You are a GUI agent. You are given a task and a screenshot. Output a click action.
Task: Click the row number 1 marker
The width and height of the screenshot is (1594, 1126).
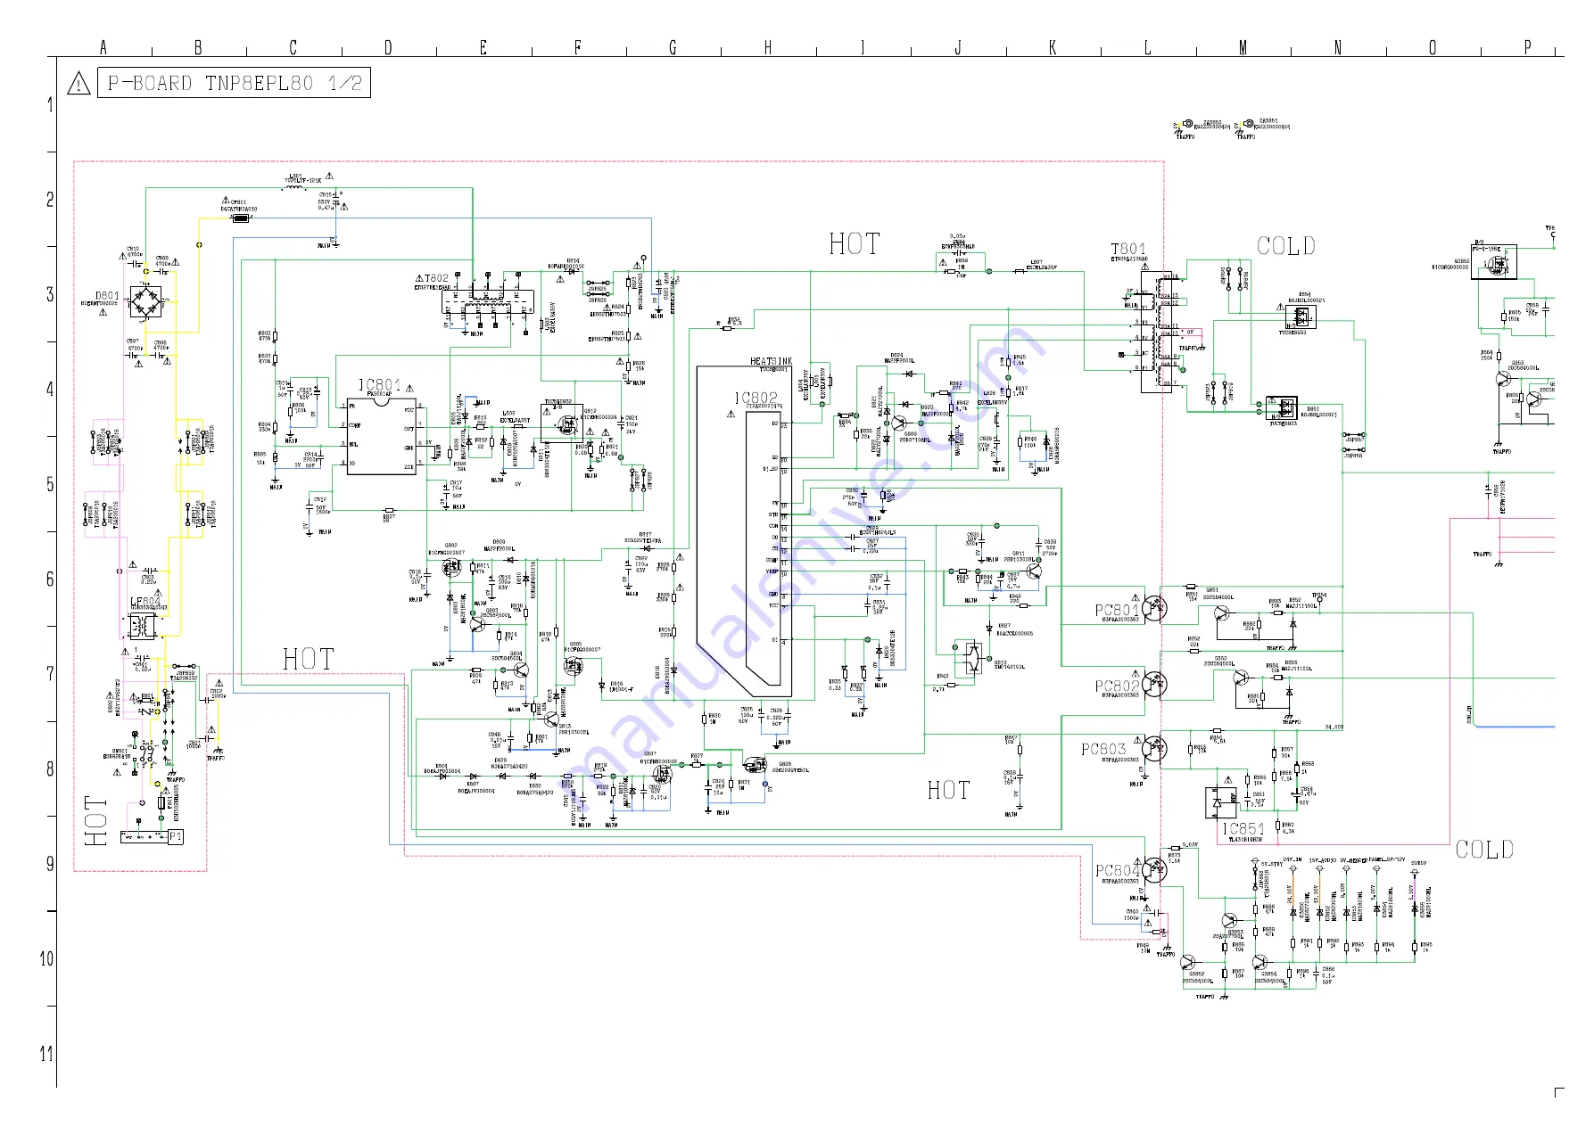coord(50,104)
